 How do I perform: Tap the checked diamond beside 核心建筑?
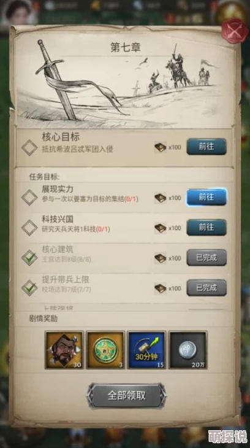[x=29, y=257]
